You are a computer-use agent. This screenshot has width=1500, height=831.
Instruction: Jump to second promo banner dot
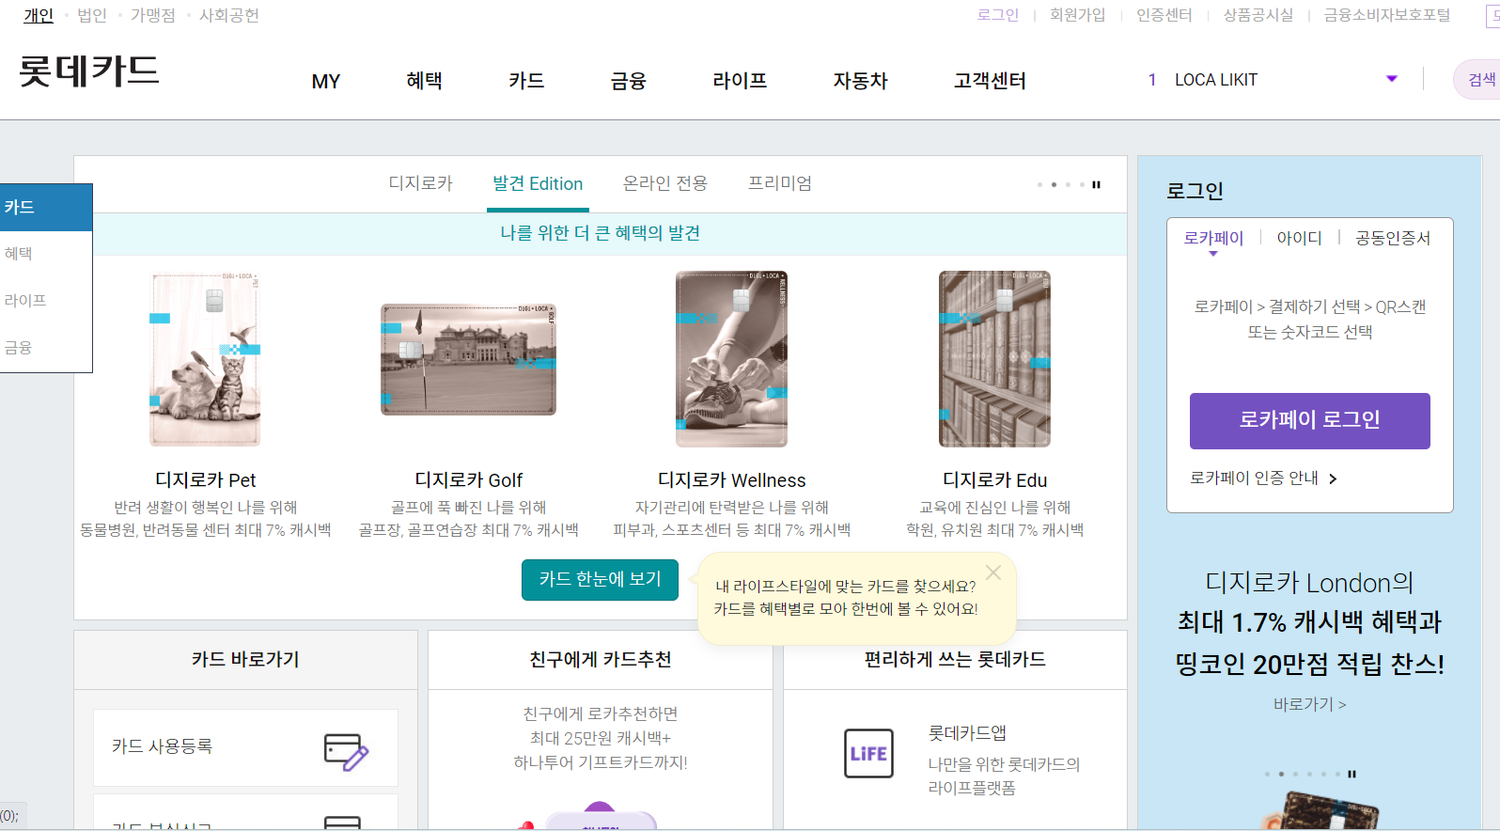1281,774
